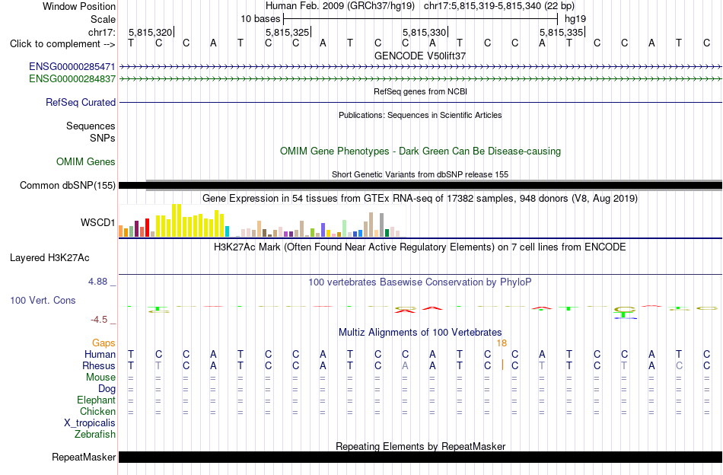Click the 4.88 PhyloP upper value
Screen dimensions: 723x475
pyautogui.click(x=97, y=282)
